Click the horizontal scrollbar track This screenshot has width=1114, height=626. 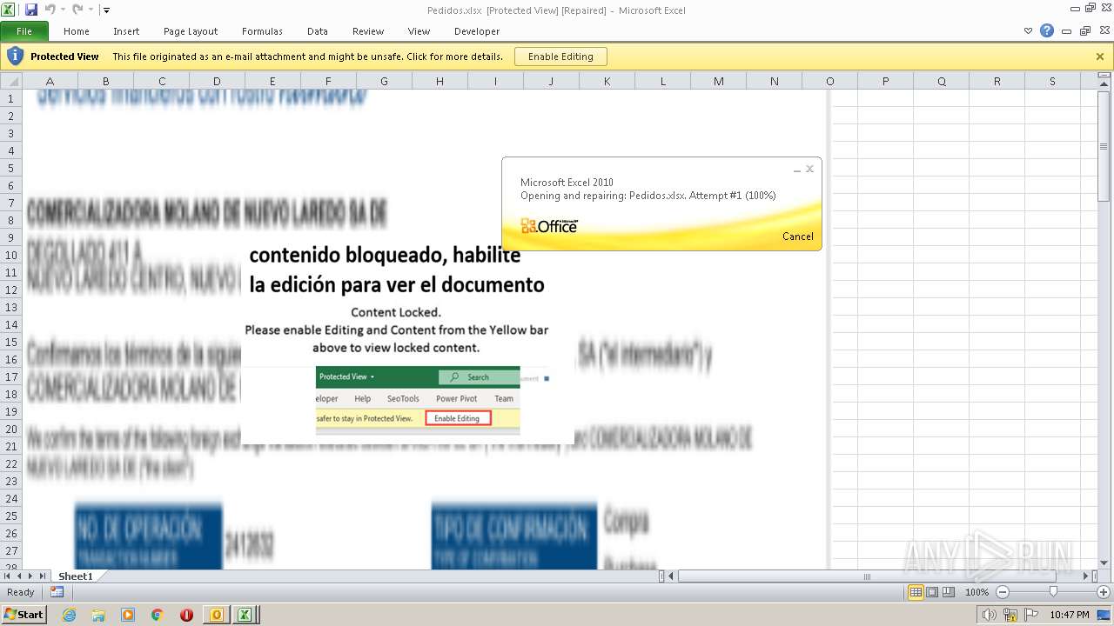(880, 576)
